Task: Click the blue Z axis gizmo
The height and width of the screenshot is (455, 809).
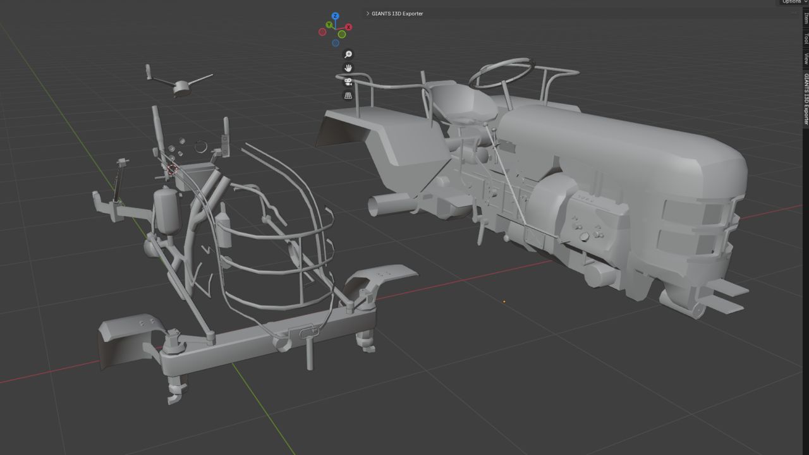Action: (x=336, y=16)
